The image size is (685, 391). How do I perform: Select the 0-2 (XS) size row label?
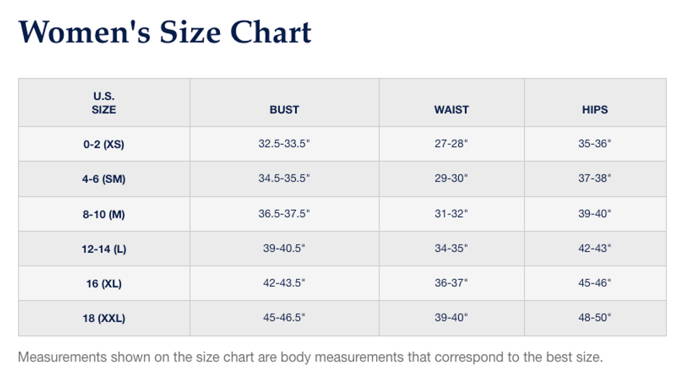click(x=104, y=144)
